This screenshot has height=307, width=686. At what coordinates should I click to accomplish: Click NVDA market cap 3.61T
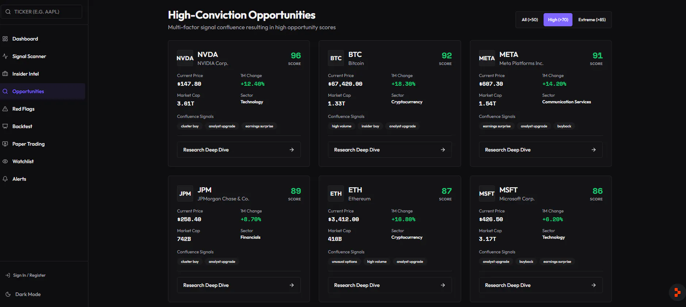pos(185,104)
